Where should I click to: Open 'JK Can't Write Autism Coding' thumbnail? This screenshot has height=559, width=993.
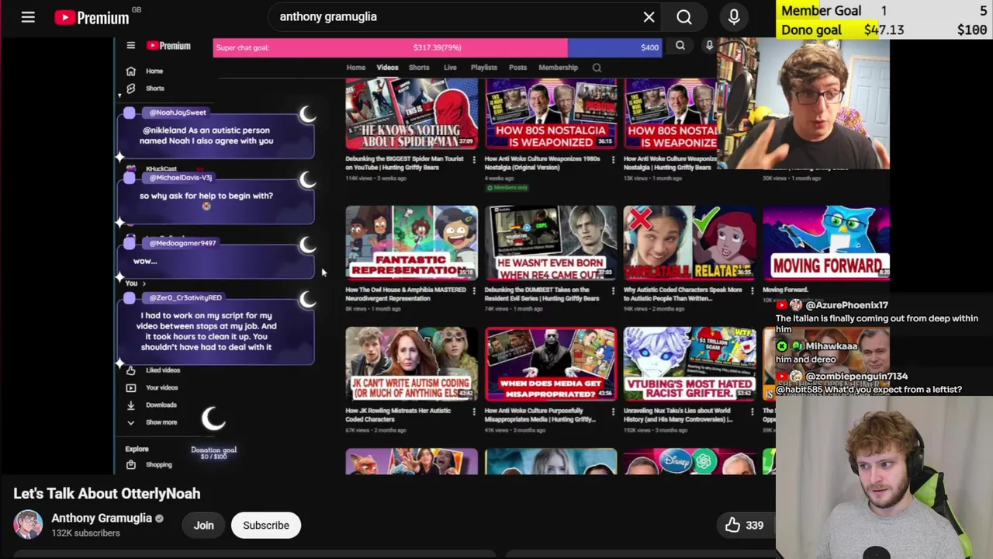411,363
